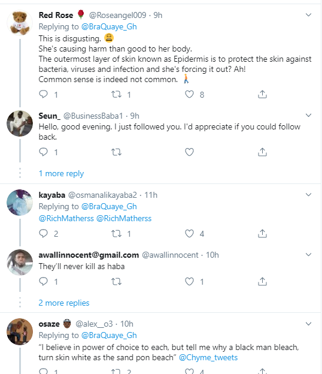Open options chevron on Red Rose's tweet
Viewport: 322px width, 374px height.
[x=308, y=15]
